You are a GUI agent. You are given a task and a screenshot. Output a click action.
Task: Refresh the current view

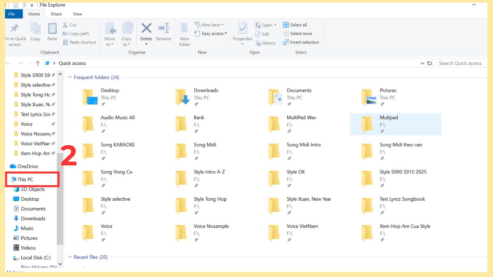(x=430, y=63)
